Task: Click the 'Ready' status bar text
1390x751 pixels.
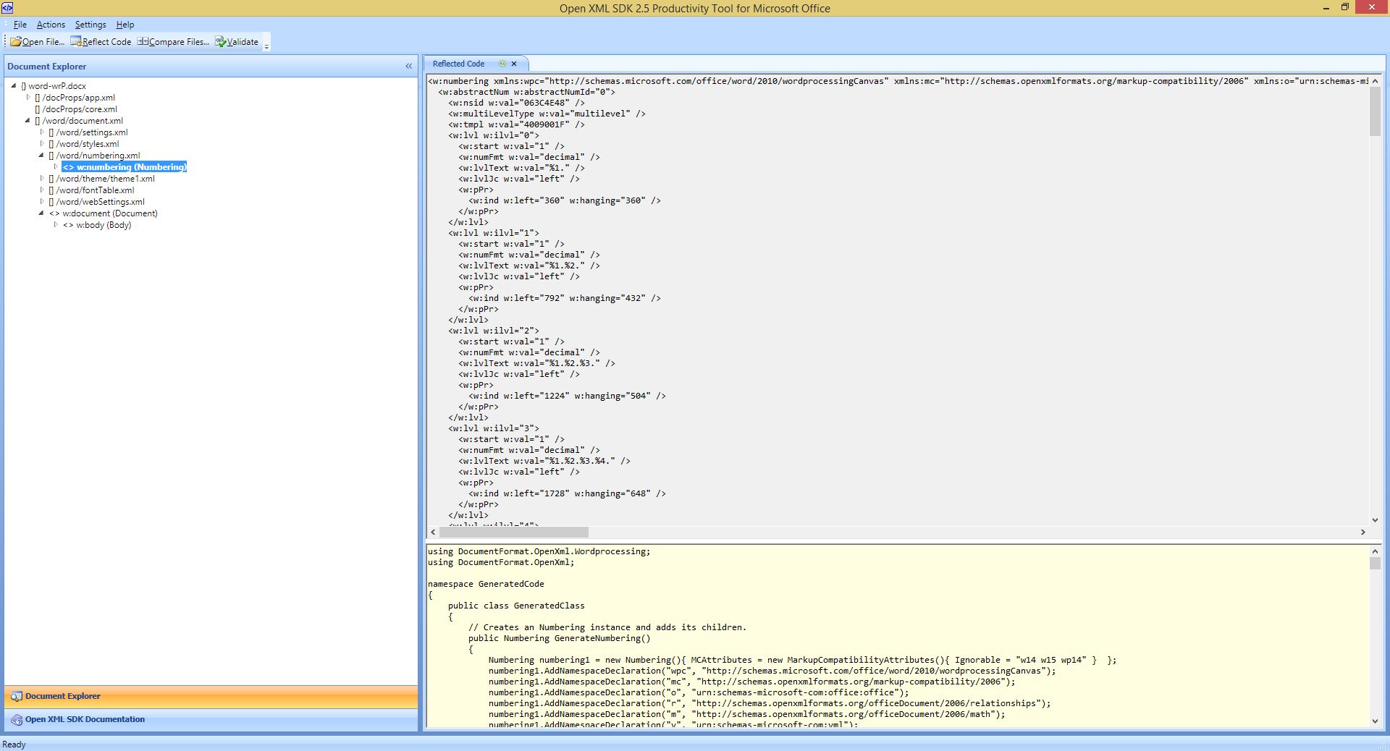Action: [x=14, y=744]
